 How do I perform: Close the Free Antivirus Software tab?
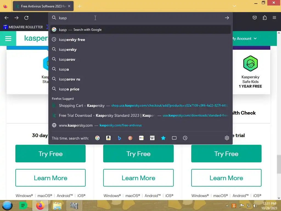click(69, 6)
